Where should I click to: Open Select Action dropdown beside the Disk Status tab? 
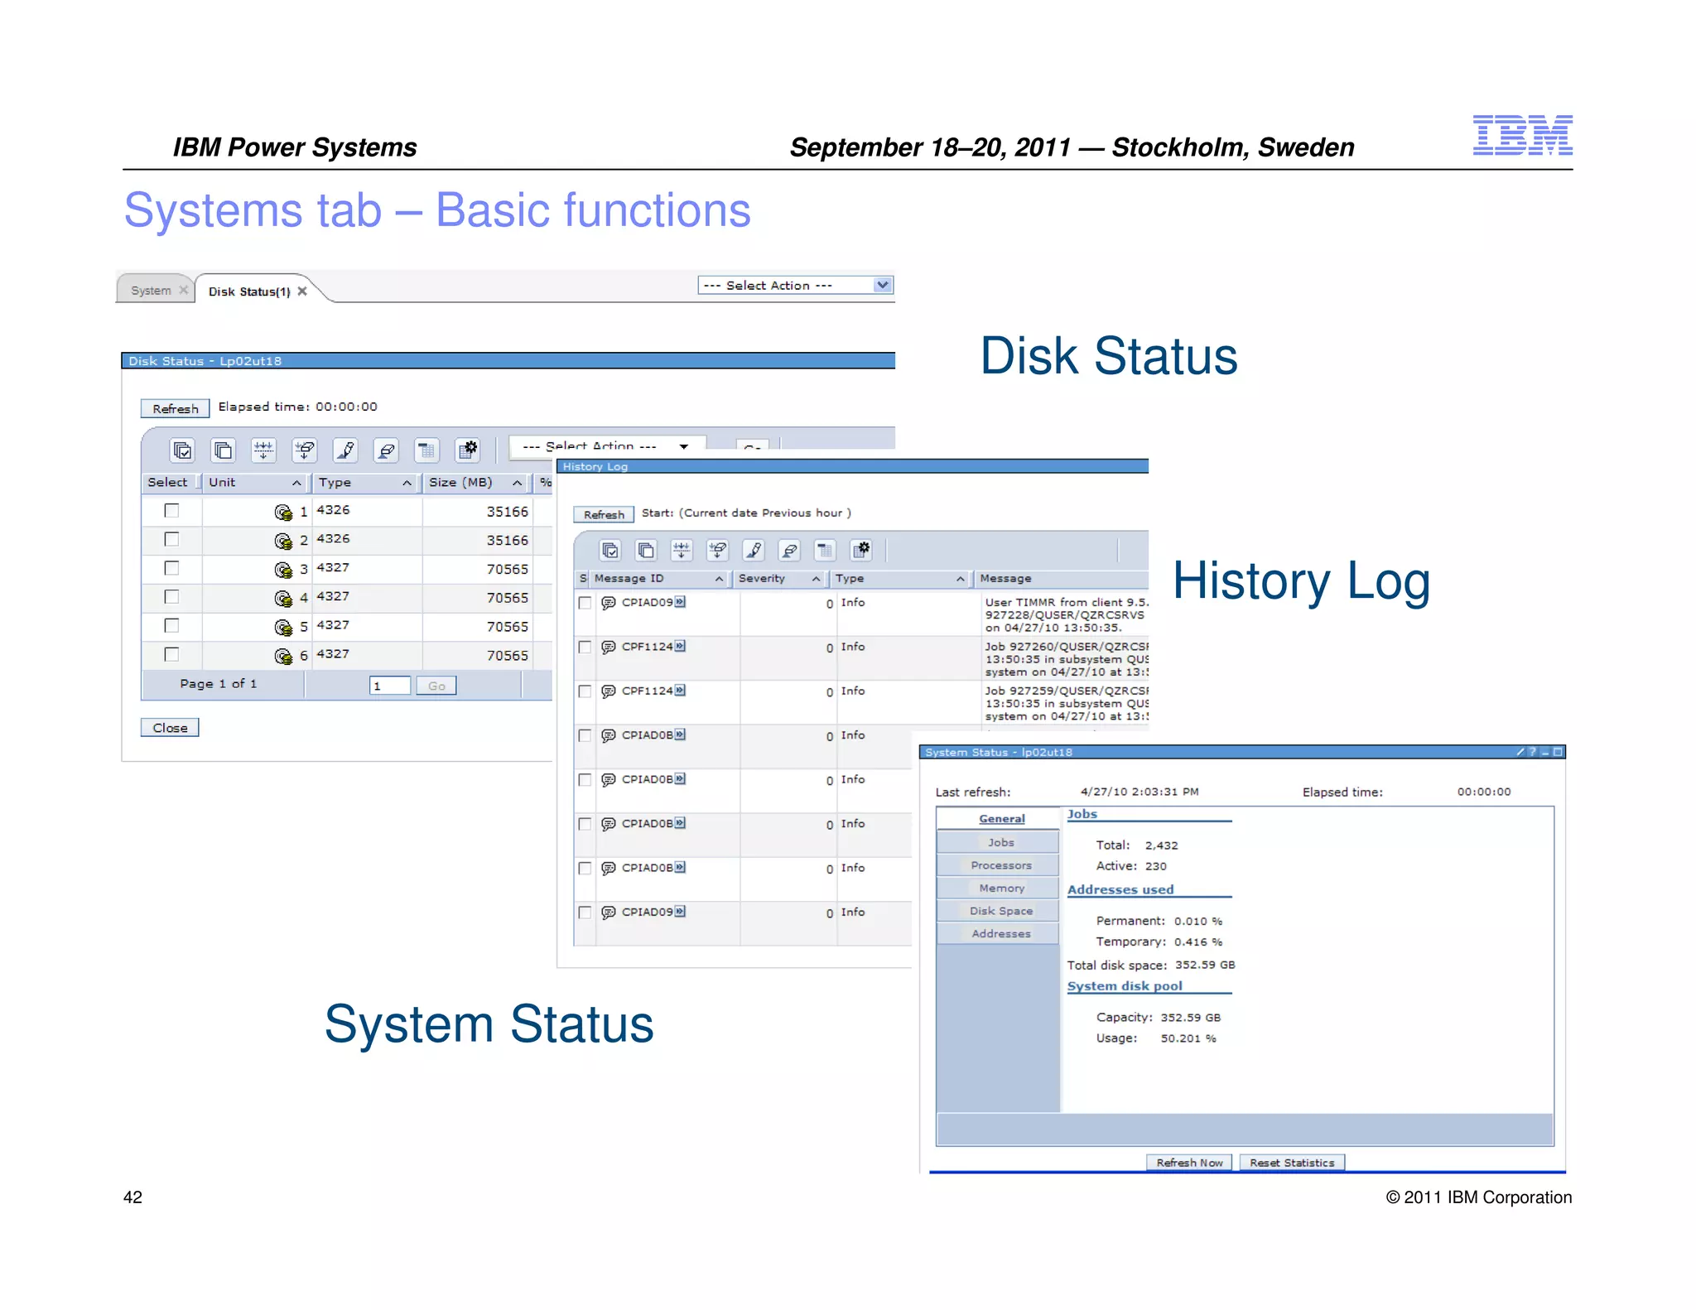pos(795,285)
